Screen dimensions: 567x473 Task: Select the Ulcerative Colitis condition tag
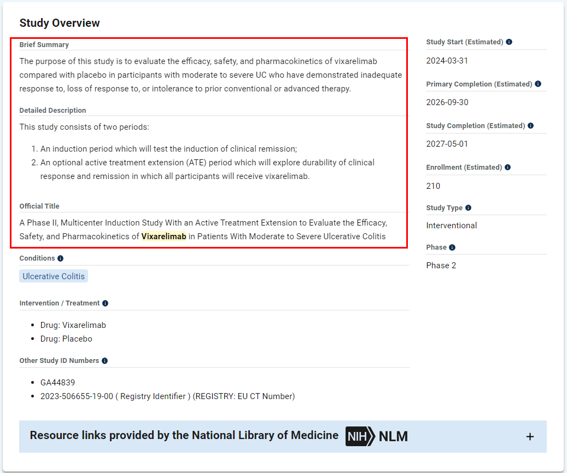pyautogui.click(x=54, y=276)
